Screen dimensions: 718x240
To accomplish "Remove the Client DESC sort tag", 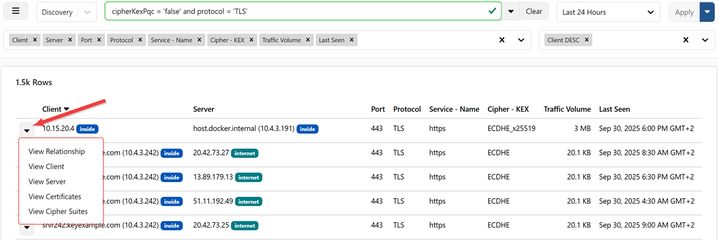I will (x=586, y=40).
